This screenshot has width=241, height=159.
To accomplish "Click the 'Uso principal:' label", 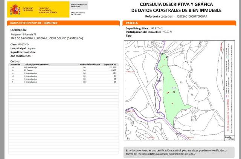I will click(18, 48).
